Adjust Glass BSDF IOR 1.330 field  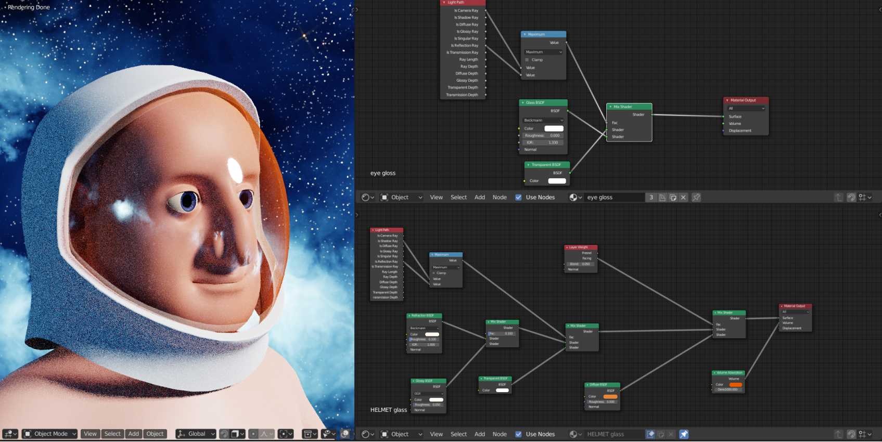click(544, 142)
